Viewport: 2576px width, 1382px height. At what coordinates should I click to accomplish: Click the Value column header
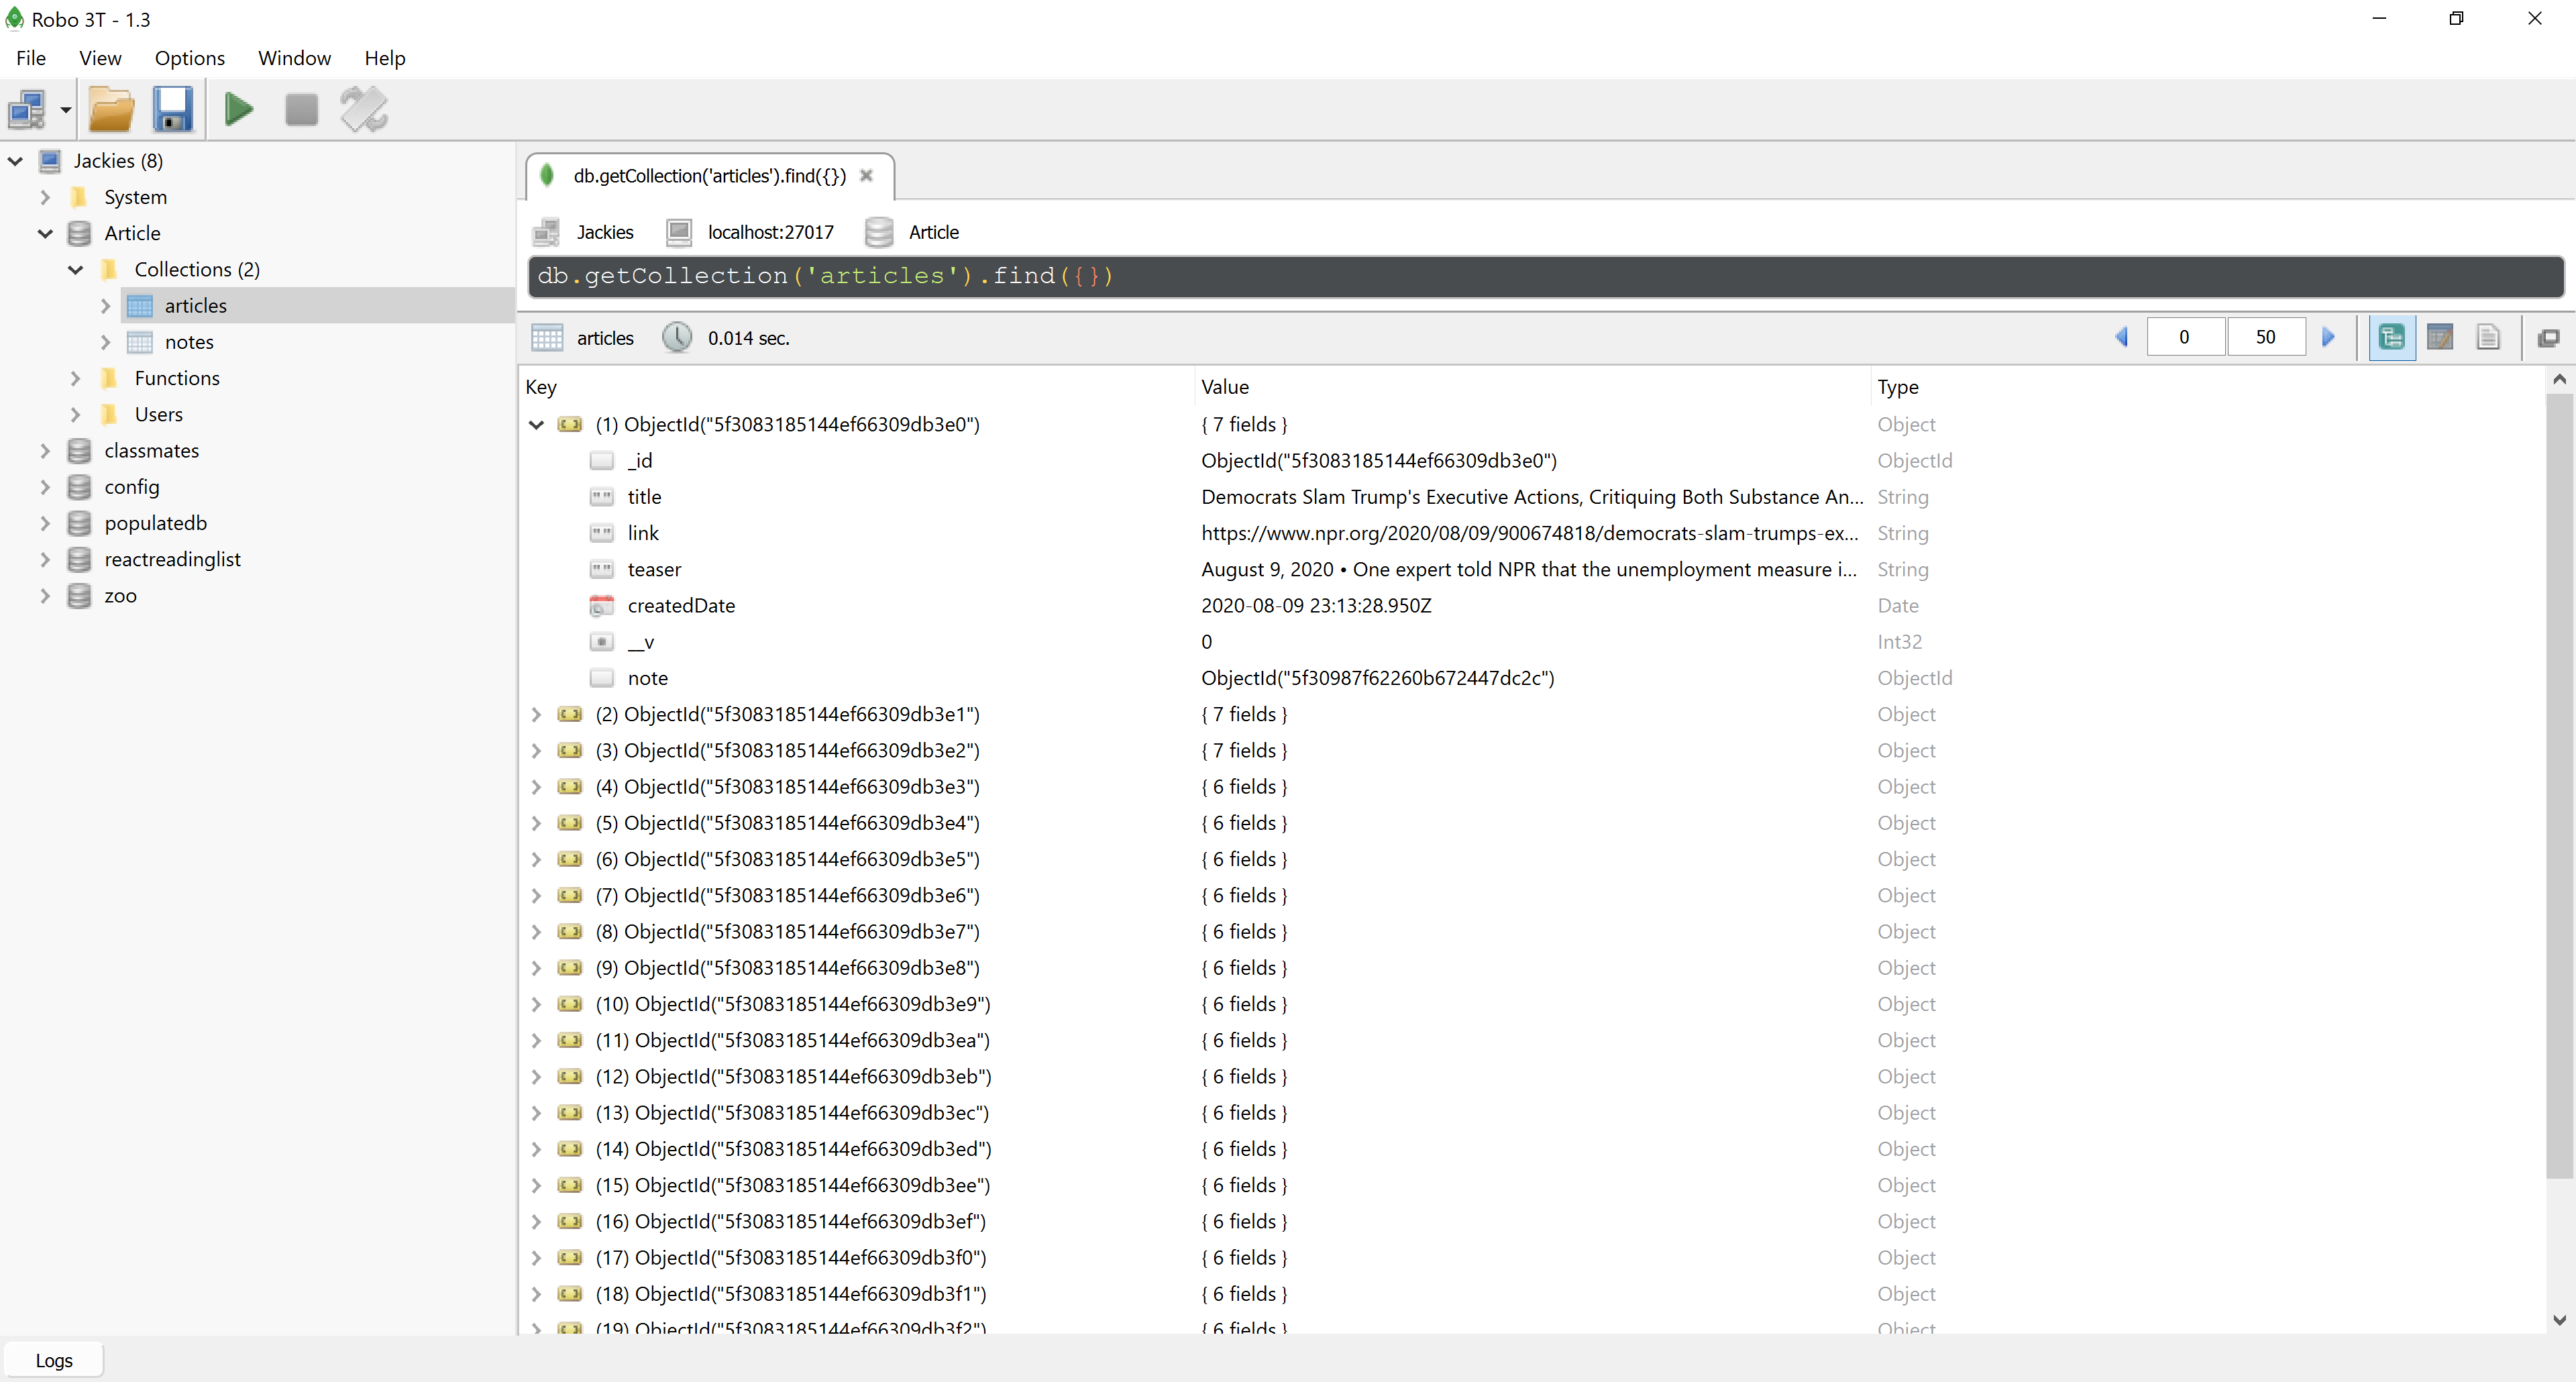point(1225,387)
